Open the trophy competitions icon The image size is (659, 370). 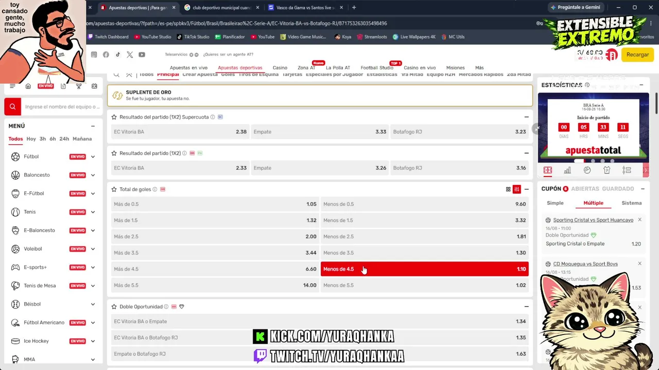pyautogui.click(x=79, y=86)
